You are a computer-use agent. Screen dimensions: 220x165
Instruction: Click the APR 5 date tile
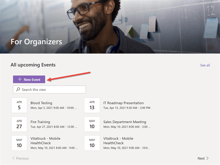pos(19,105)
